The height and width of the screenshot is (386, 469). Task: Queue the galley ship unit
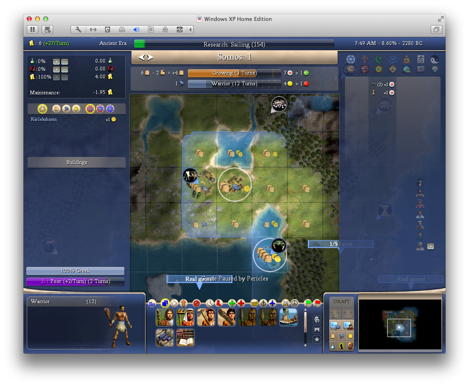click(x=288, y=317)
